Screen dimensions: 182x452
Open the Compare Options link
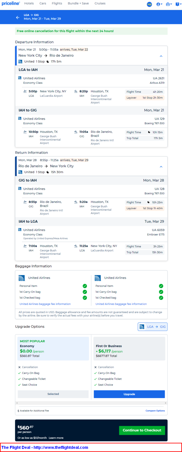155,411
